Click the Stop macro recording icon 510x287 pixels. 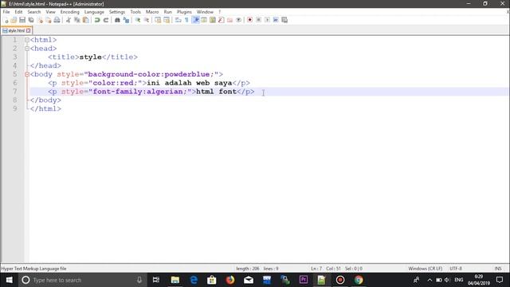point(258,20)
